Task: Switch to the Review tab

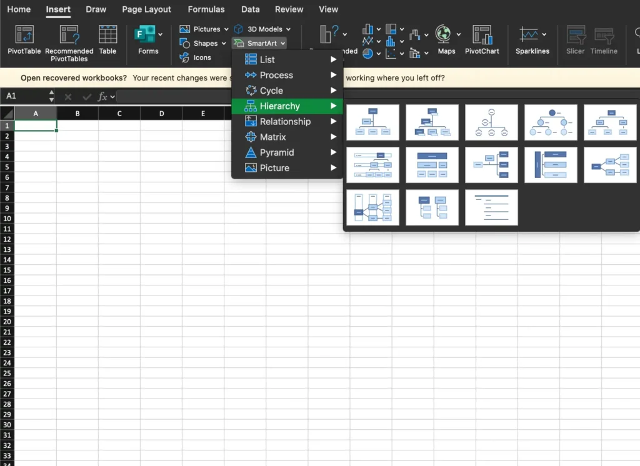Action: click(289, 9)
